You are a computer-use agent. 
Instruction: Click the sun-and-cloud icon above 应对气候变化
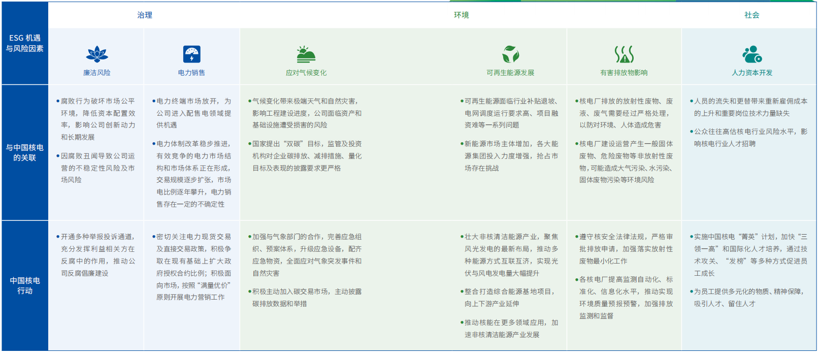(x=306, y=54)
